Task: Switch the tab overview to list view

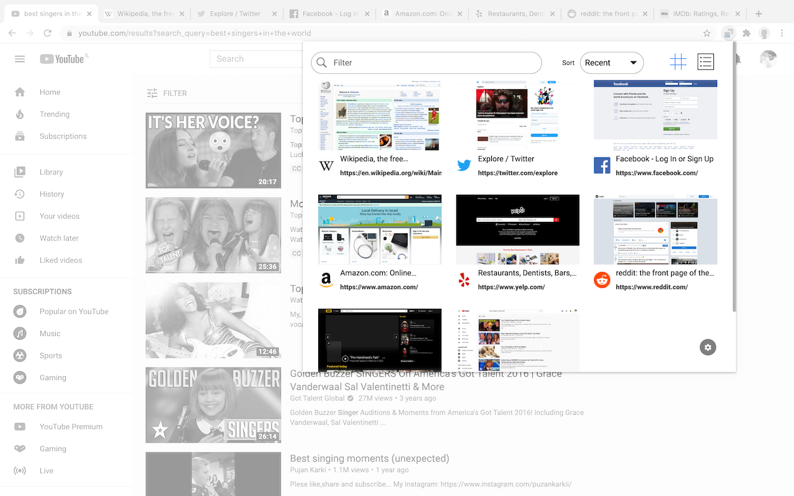Action: 705,61
